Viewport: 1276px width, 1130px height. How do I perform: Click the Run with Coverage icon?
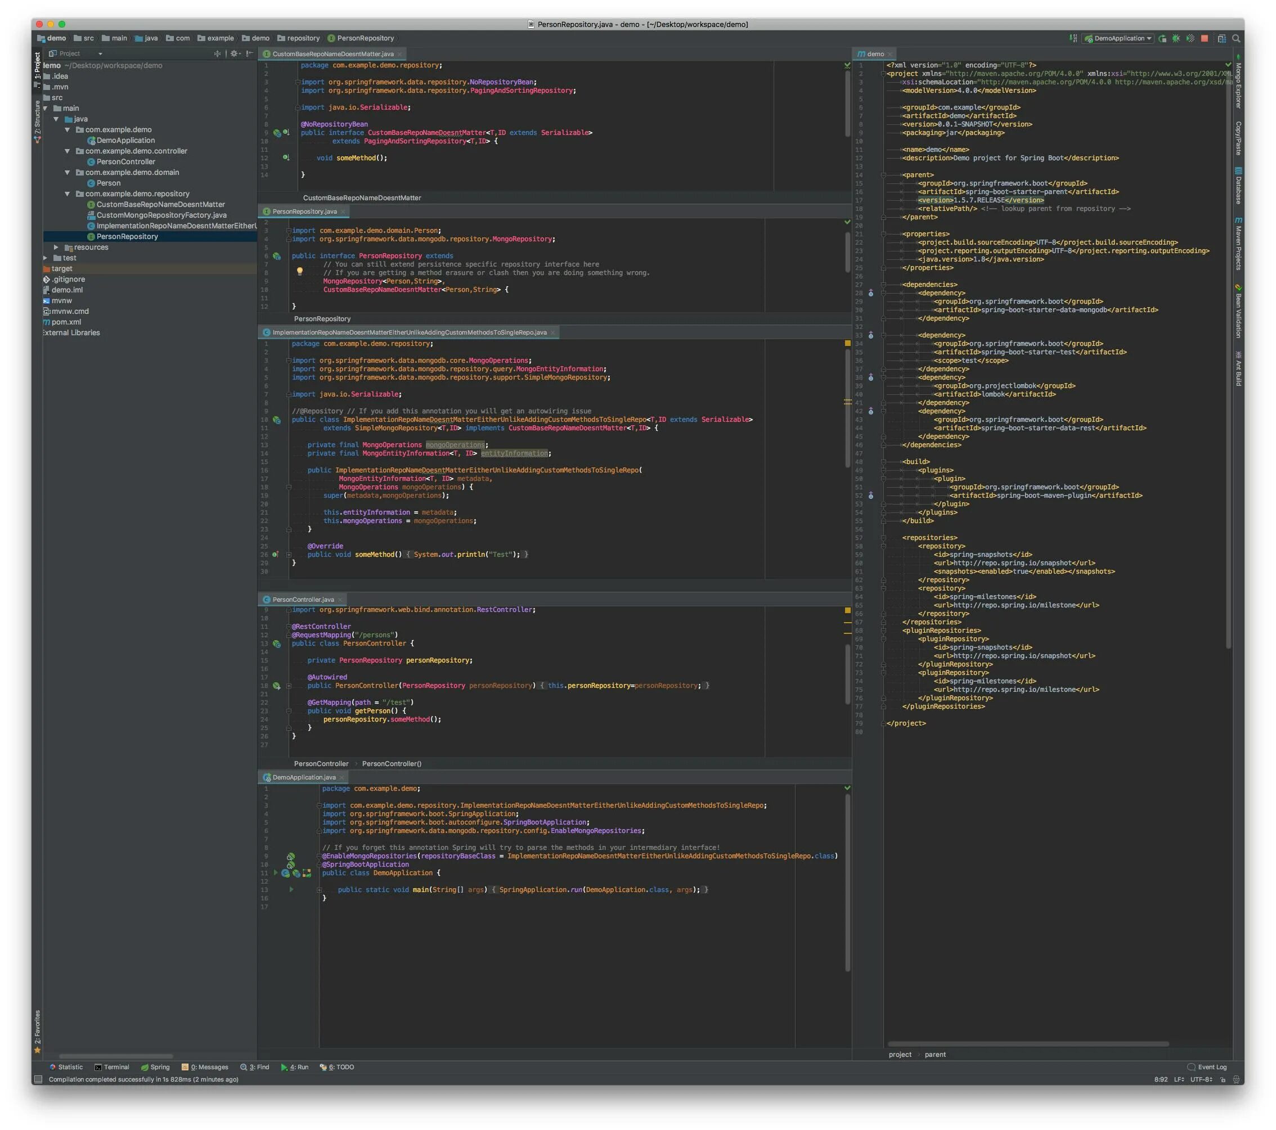pos(1190,39)
